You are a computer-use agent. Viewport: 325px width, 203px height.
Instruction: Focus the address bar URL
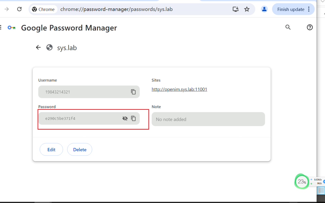(130, 9)
